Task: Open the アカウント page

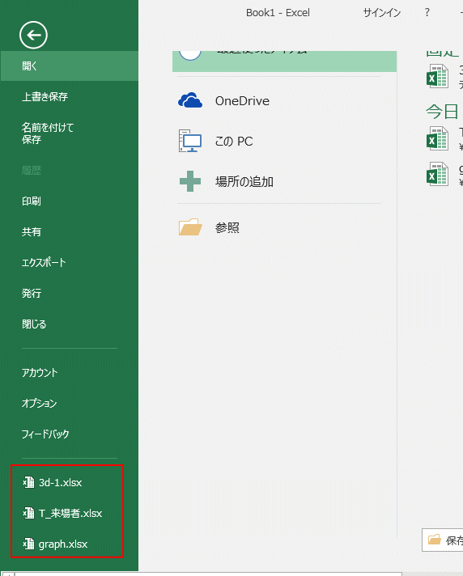Action: (40, 372)
